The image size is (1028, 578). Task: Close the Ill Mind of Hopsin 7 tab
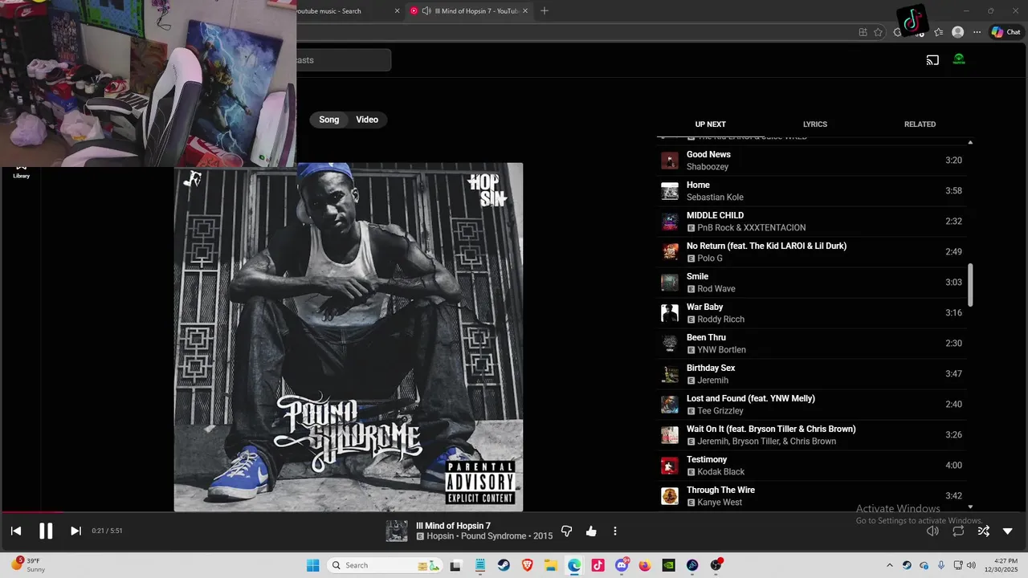tap(526, 11)
